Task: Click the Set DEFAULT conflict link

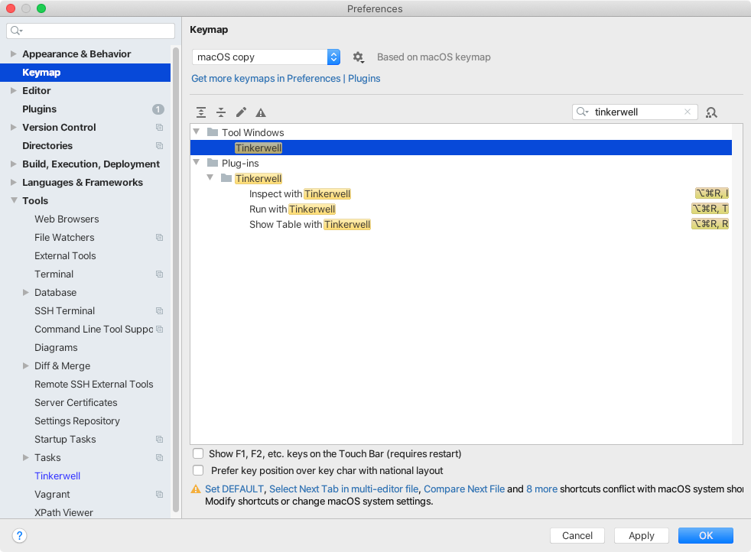Action: (234, 489)
